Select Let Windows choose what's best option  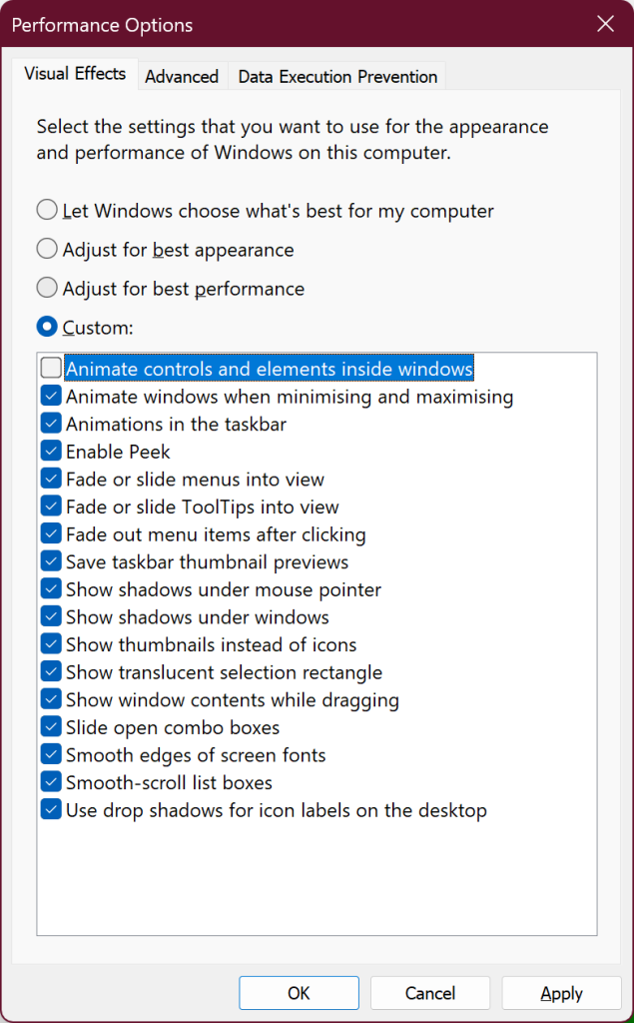(x=46, y=210)
